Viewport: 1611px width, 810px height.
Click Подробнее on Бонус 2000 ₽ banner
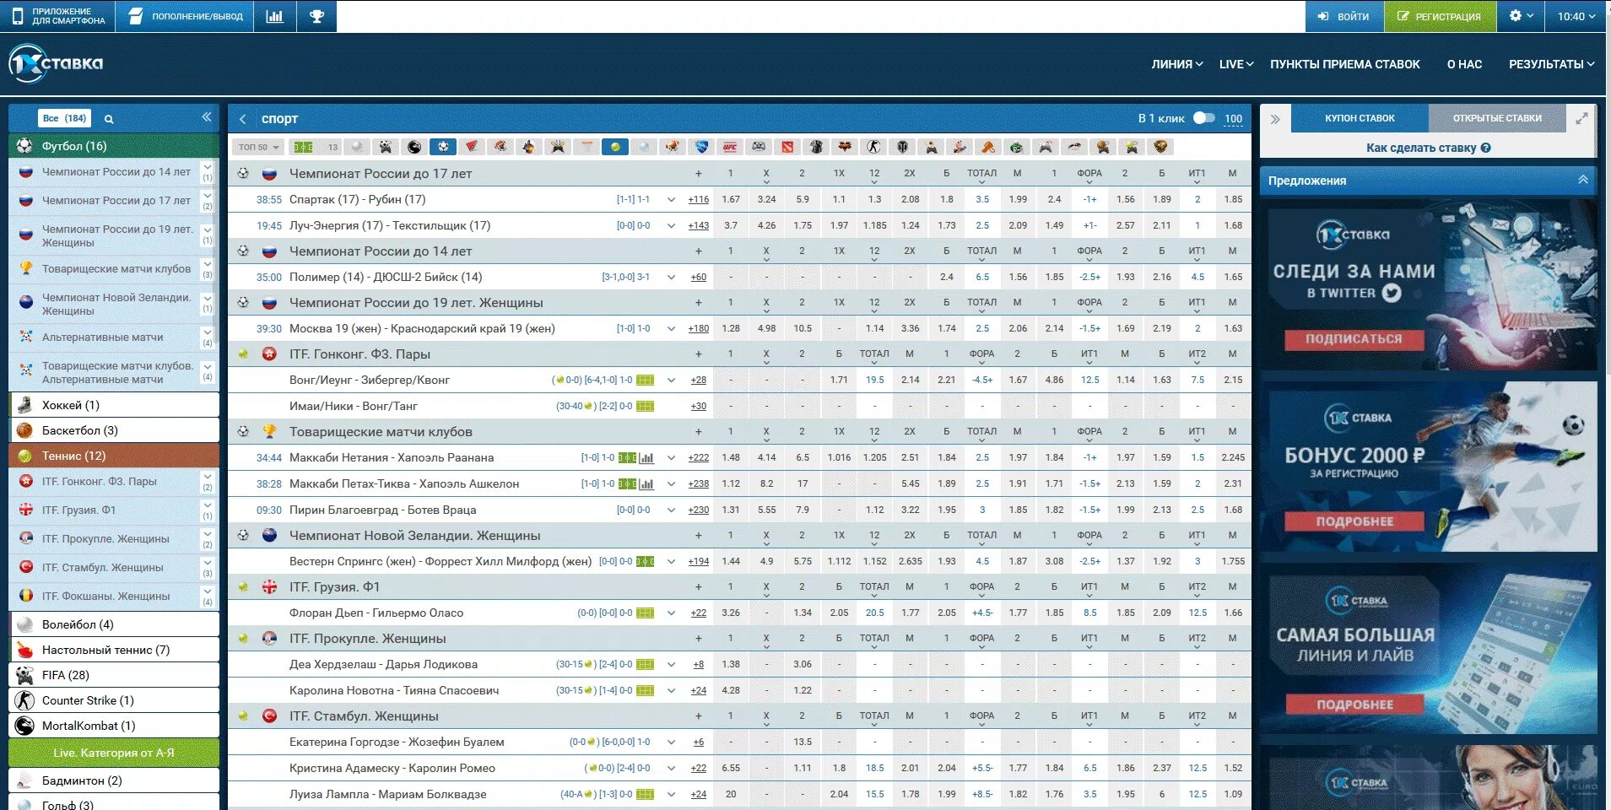tap(1354, 521)
